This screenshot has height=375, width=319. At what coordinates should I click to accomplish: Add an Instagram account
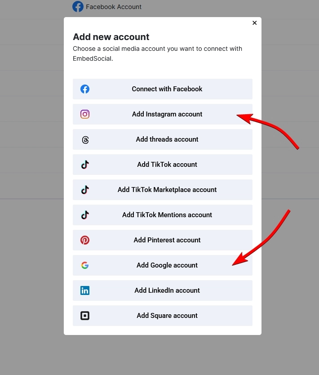[x=167, y=114]
